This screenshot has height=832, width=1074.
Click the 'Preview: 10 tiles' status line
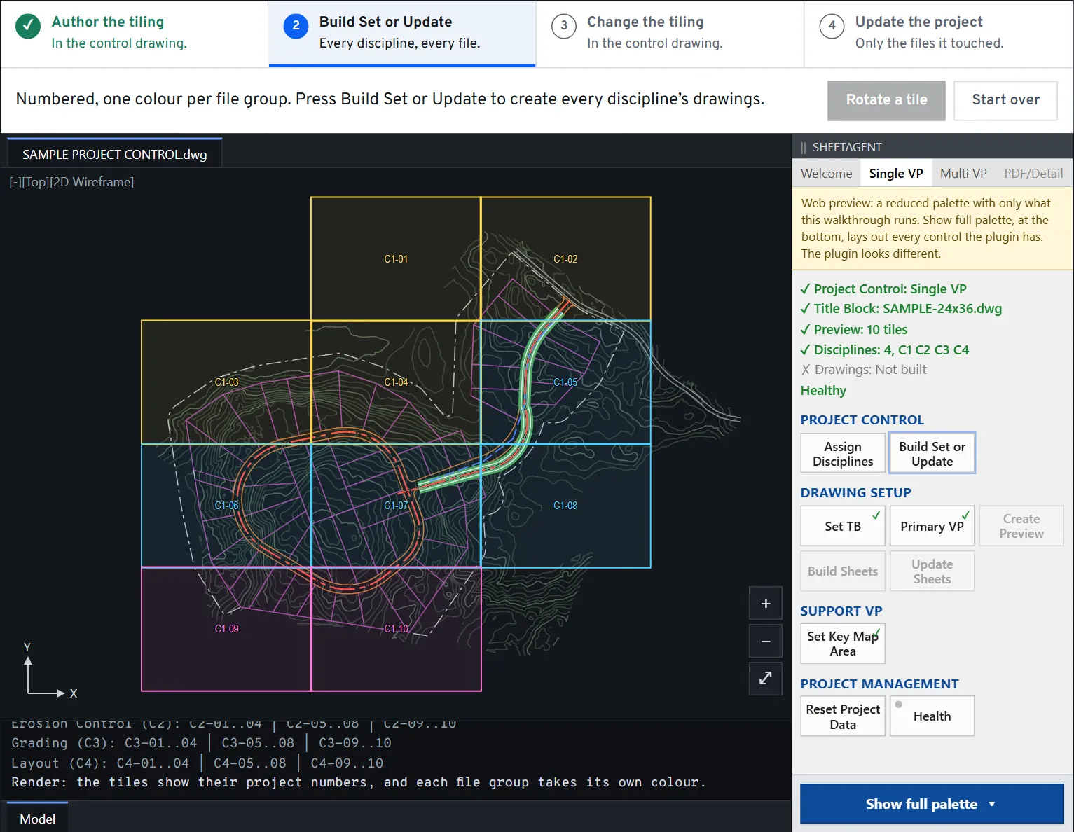tap(854, 329)
